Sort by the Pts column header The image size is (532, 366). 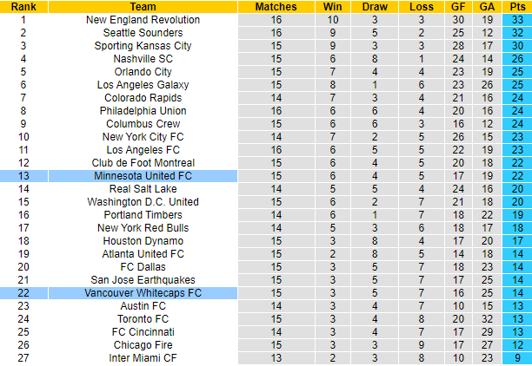516,7
